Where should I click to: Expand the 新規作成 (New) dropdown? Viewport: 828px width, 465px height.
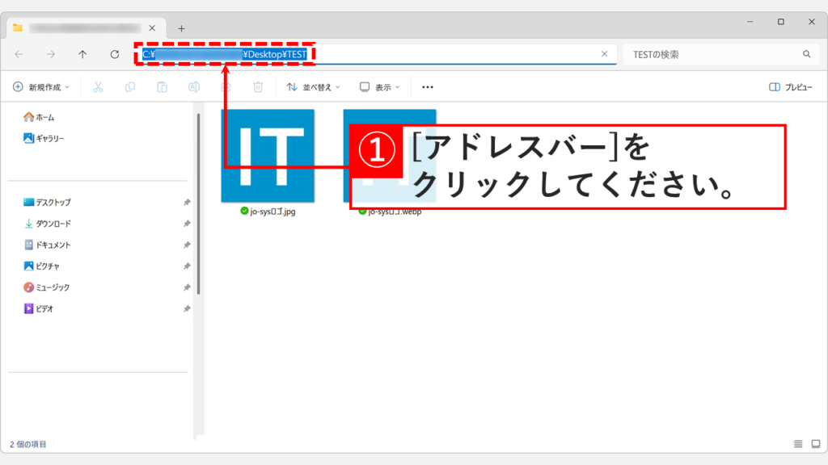41,86
